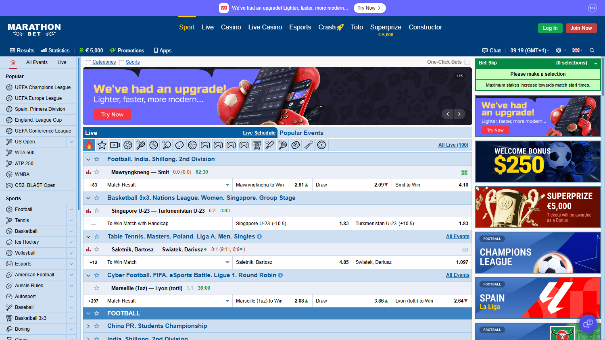Viewport: 605px width, 340px height.
Task: Open statistics icon for Singapore U-23 match
Action: [88, 211]
